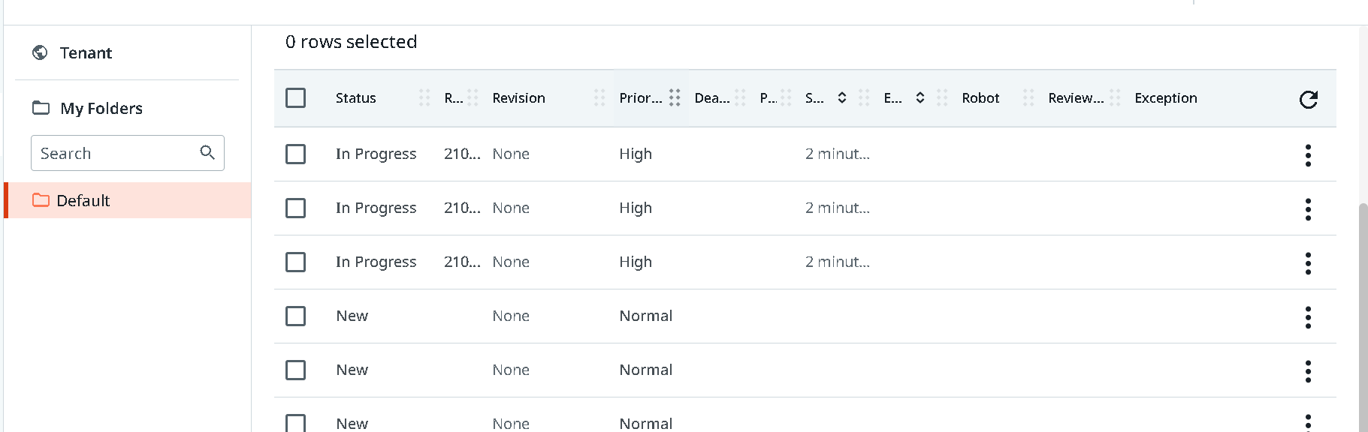Click the Status column header
Image resolution: width=1368 pixels, height=432 pixels.
(356, 98)
